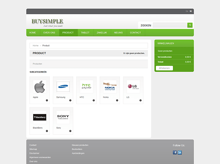Screen dimensions: 220x164
Task: Click the LG logo thumbnail
Action: (x=133, y=87)
